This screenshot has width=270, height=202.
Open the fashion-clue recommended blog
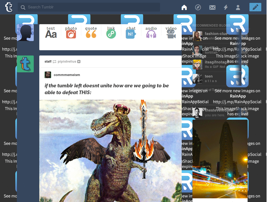tap(216, 34)
